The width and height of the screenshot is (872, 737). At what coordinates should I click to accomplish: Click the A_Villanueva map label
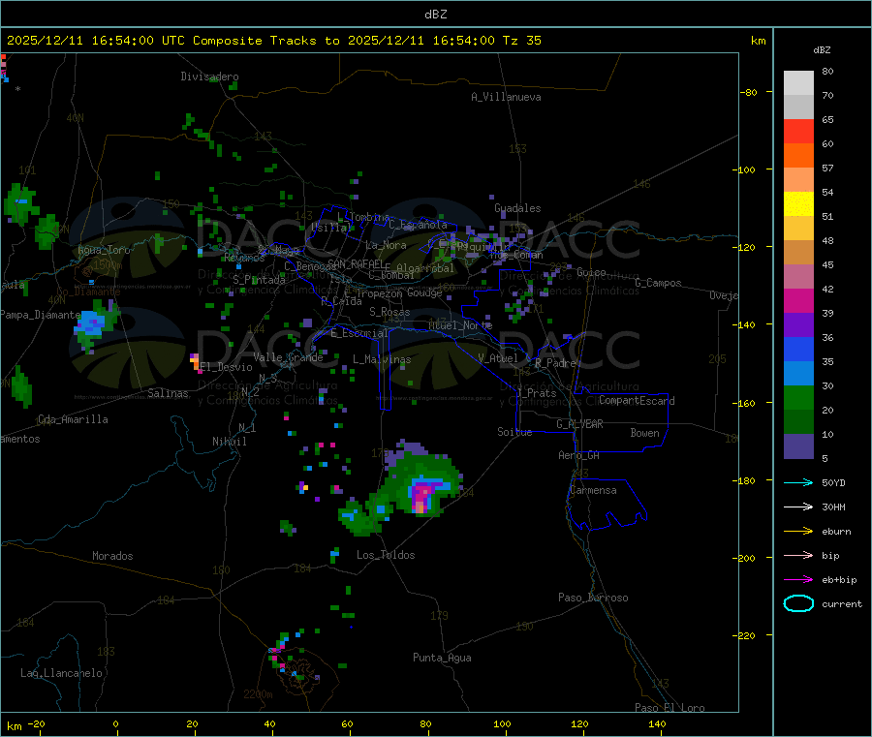[x=506, y=97]
